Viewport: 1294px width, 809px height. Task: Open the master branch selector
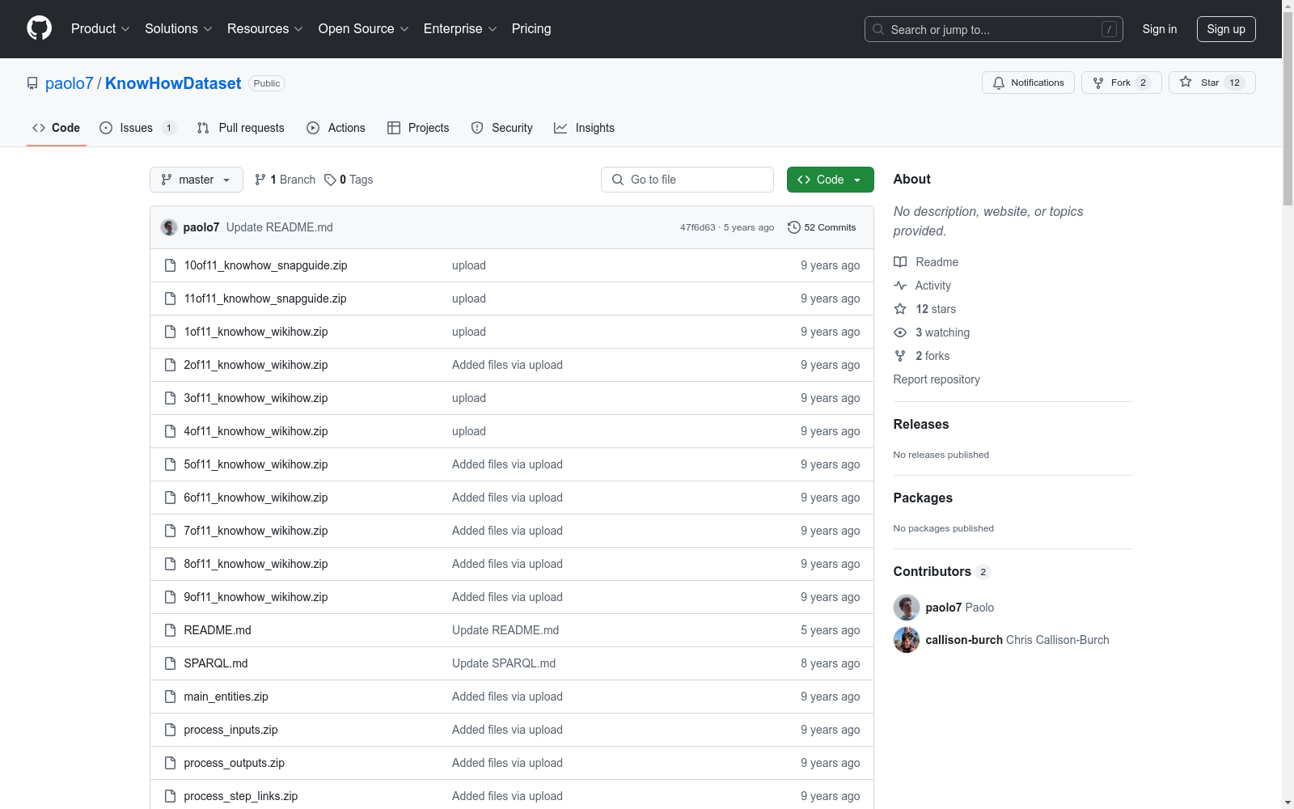click(197, 180)
